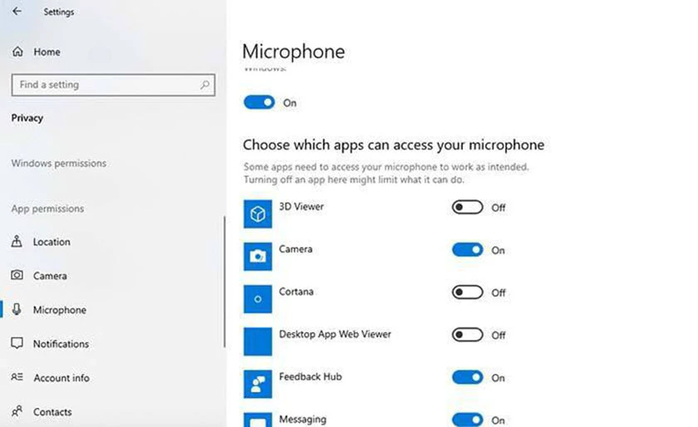The image size is (698, 427).
Task: Turn off the main microphone access toggle
Action: pos(259,102)
